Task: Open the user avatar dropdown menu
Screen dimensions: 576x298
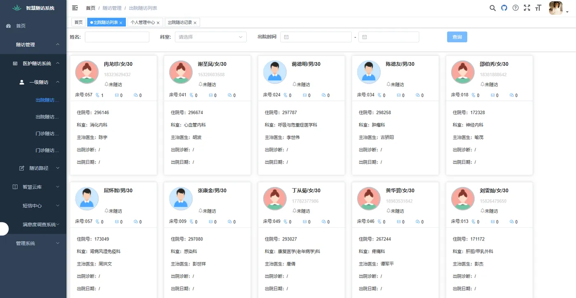Action: tap(559, 8)
